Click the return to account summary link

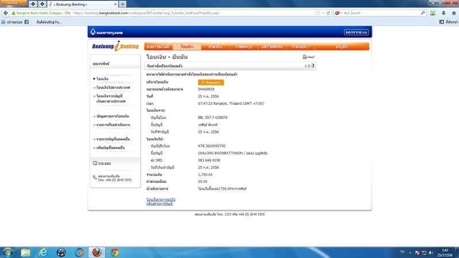pyautogui.click(x=160, y=204)
